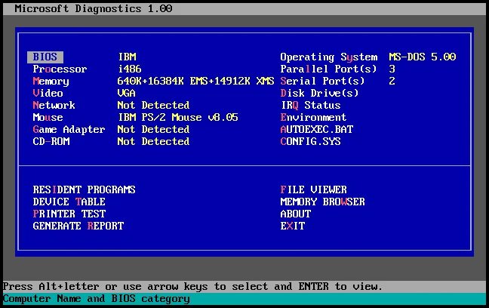Image resolution: width=489 pixels, height=308 pixels.
Task: Click the MS-DOS 5.00 value
Action: (x=423, y=57)
